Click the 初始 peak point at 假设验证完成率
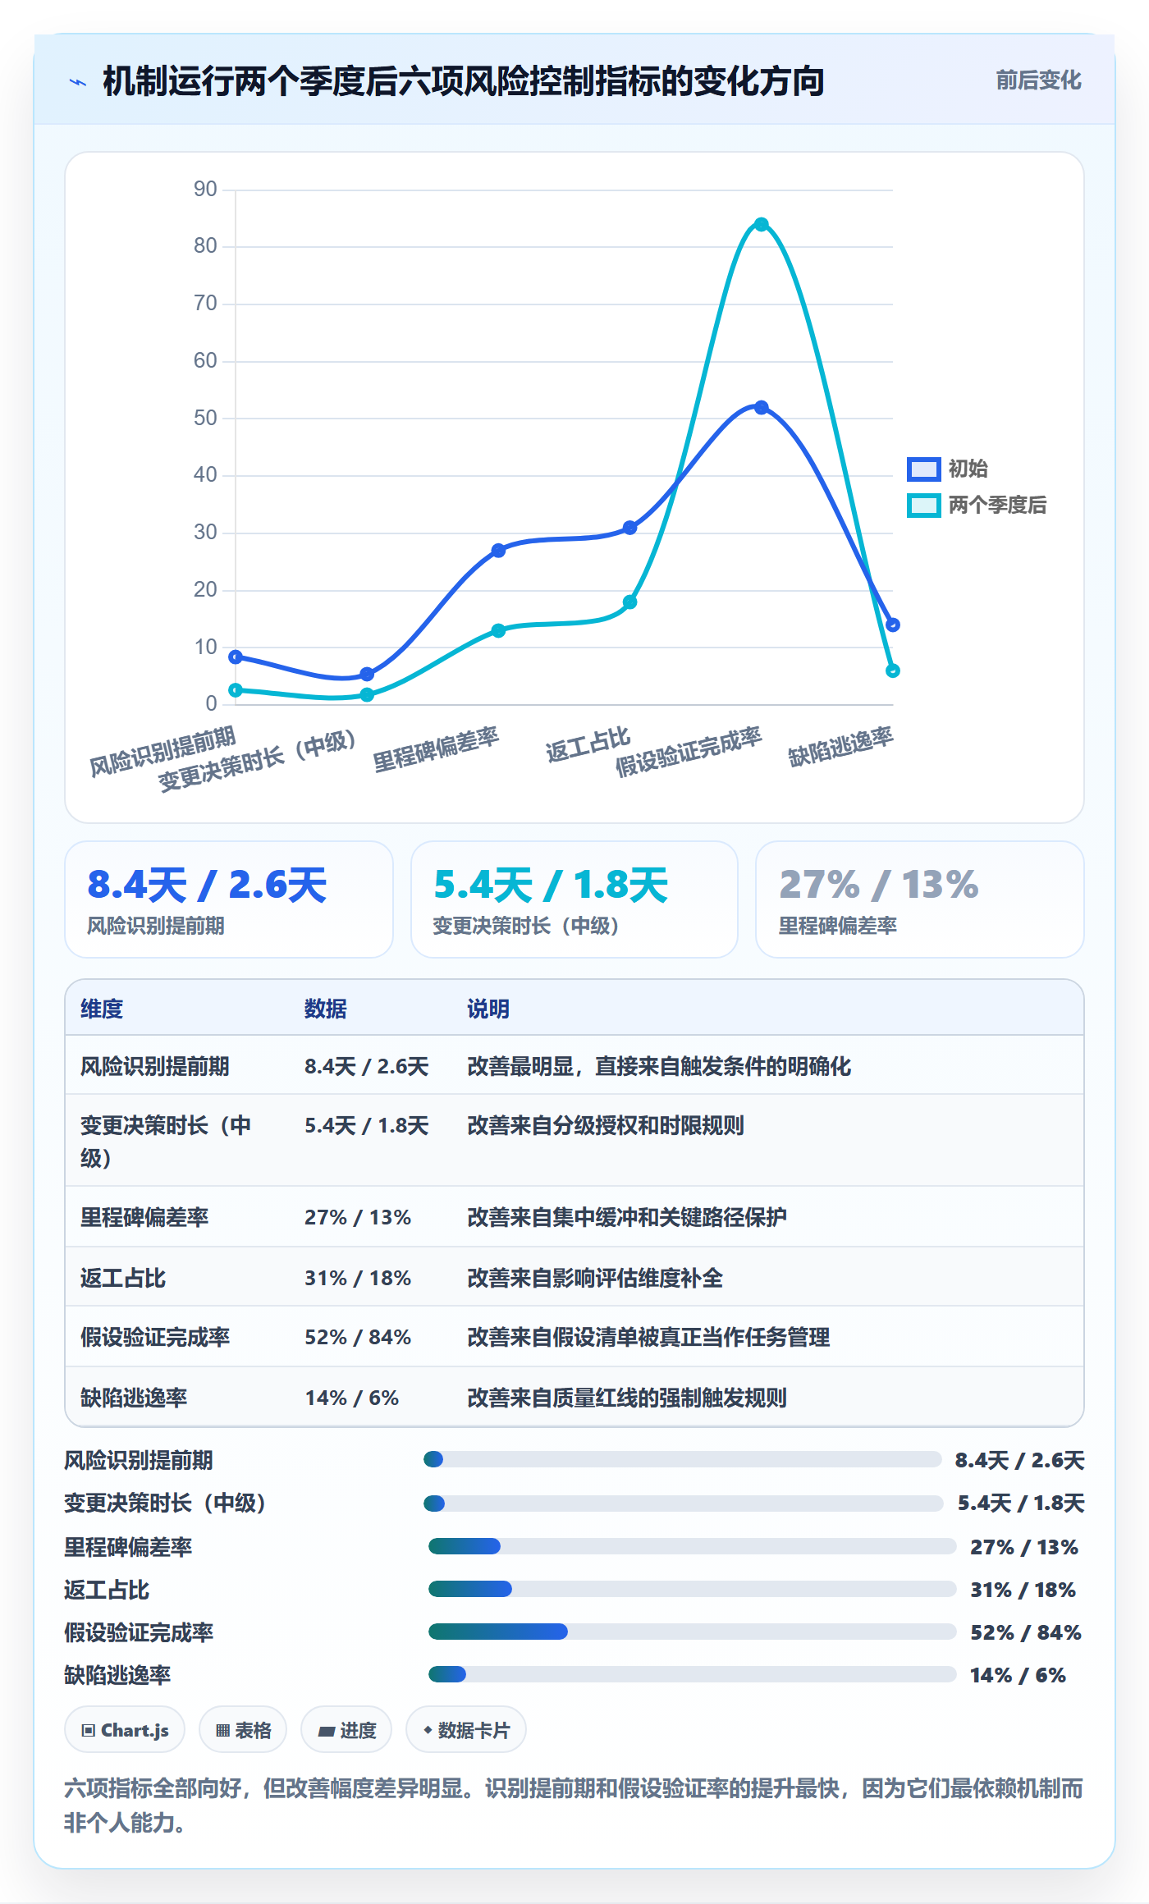This screenshot has height=1904, width=1149. pyautogui.click(x=762, y=407)
